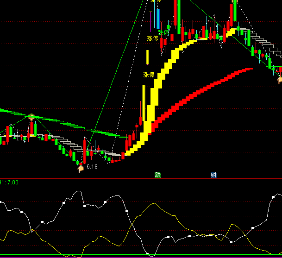Click the first white square marker on the indicator line
Image resolution: width=282 pixels, height=258 pixels.
pos(1,202)
